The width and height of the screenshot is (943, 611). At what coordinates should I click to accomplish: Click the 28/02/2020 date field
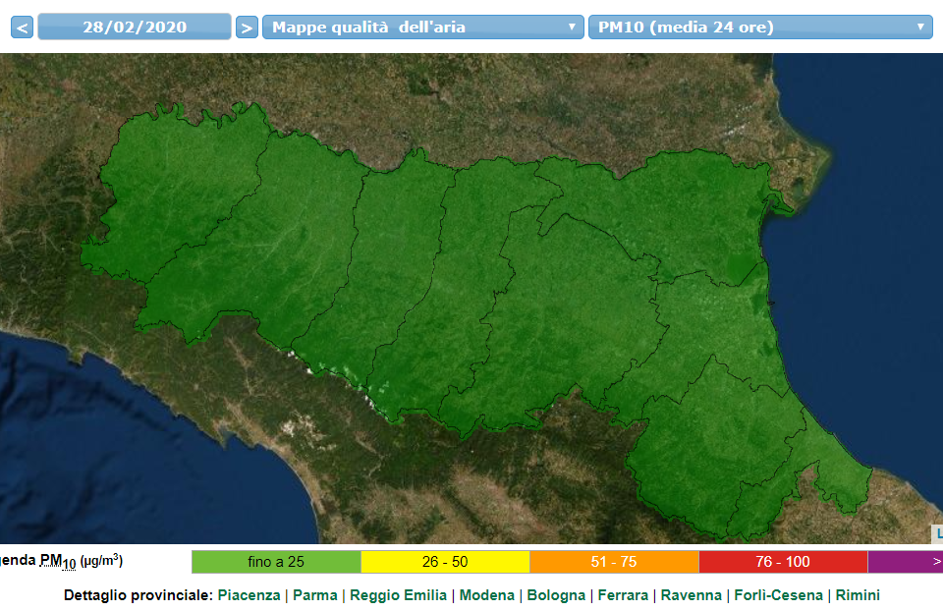(x=135, y=27)
